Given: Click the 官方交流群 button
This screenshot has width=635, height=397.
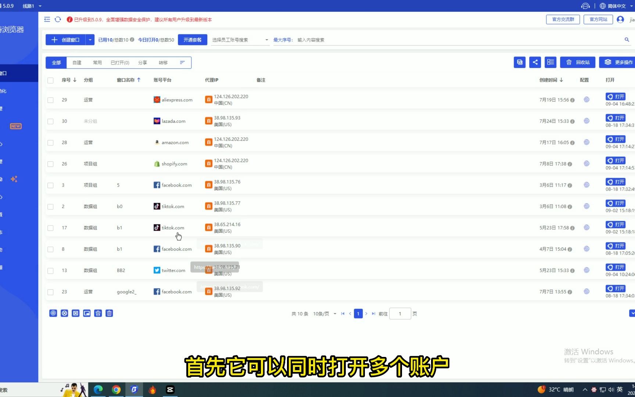Looking at the screenshot, I should (x=563, y=19).
